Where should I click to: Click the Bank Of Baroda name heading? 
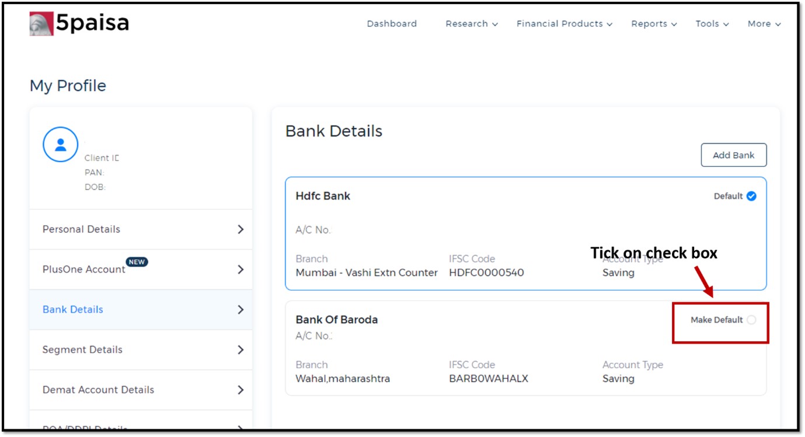[x=337, y=320]
